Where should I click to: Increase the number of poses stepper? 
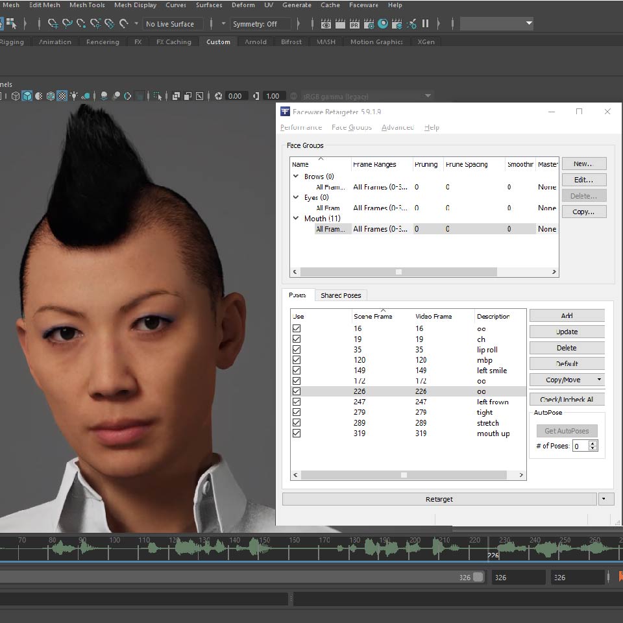click(x=593, y=443)
